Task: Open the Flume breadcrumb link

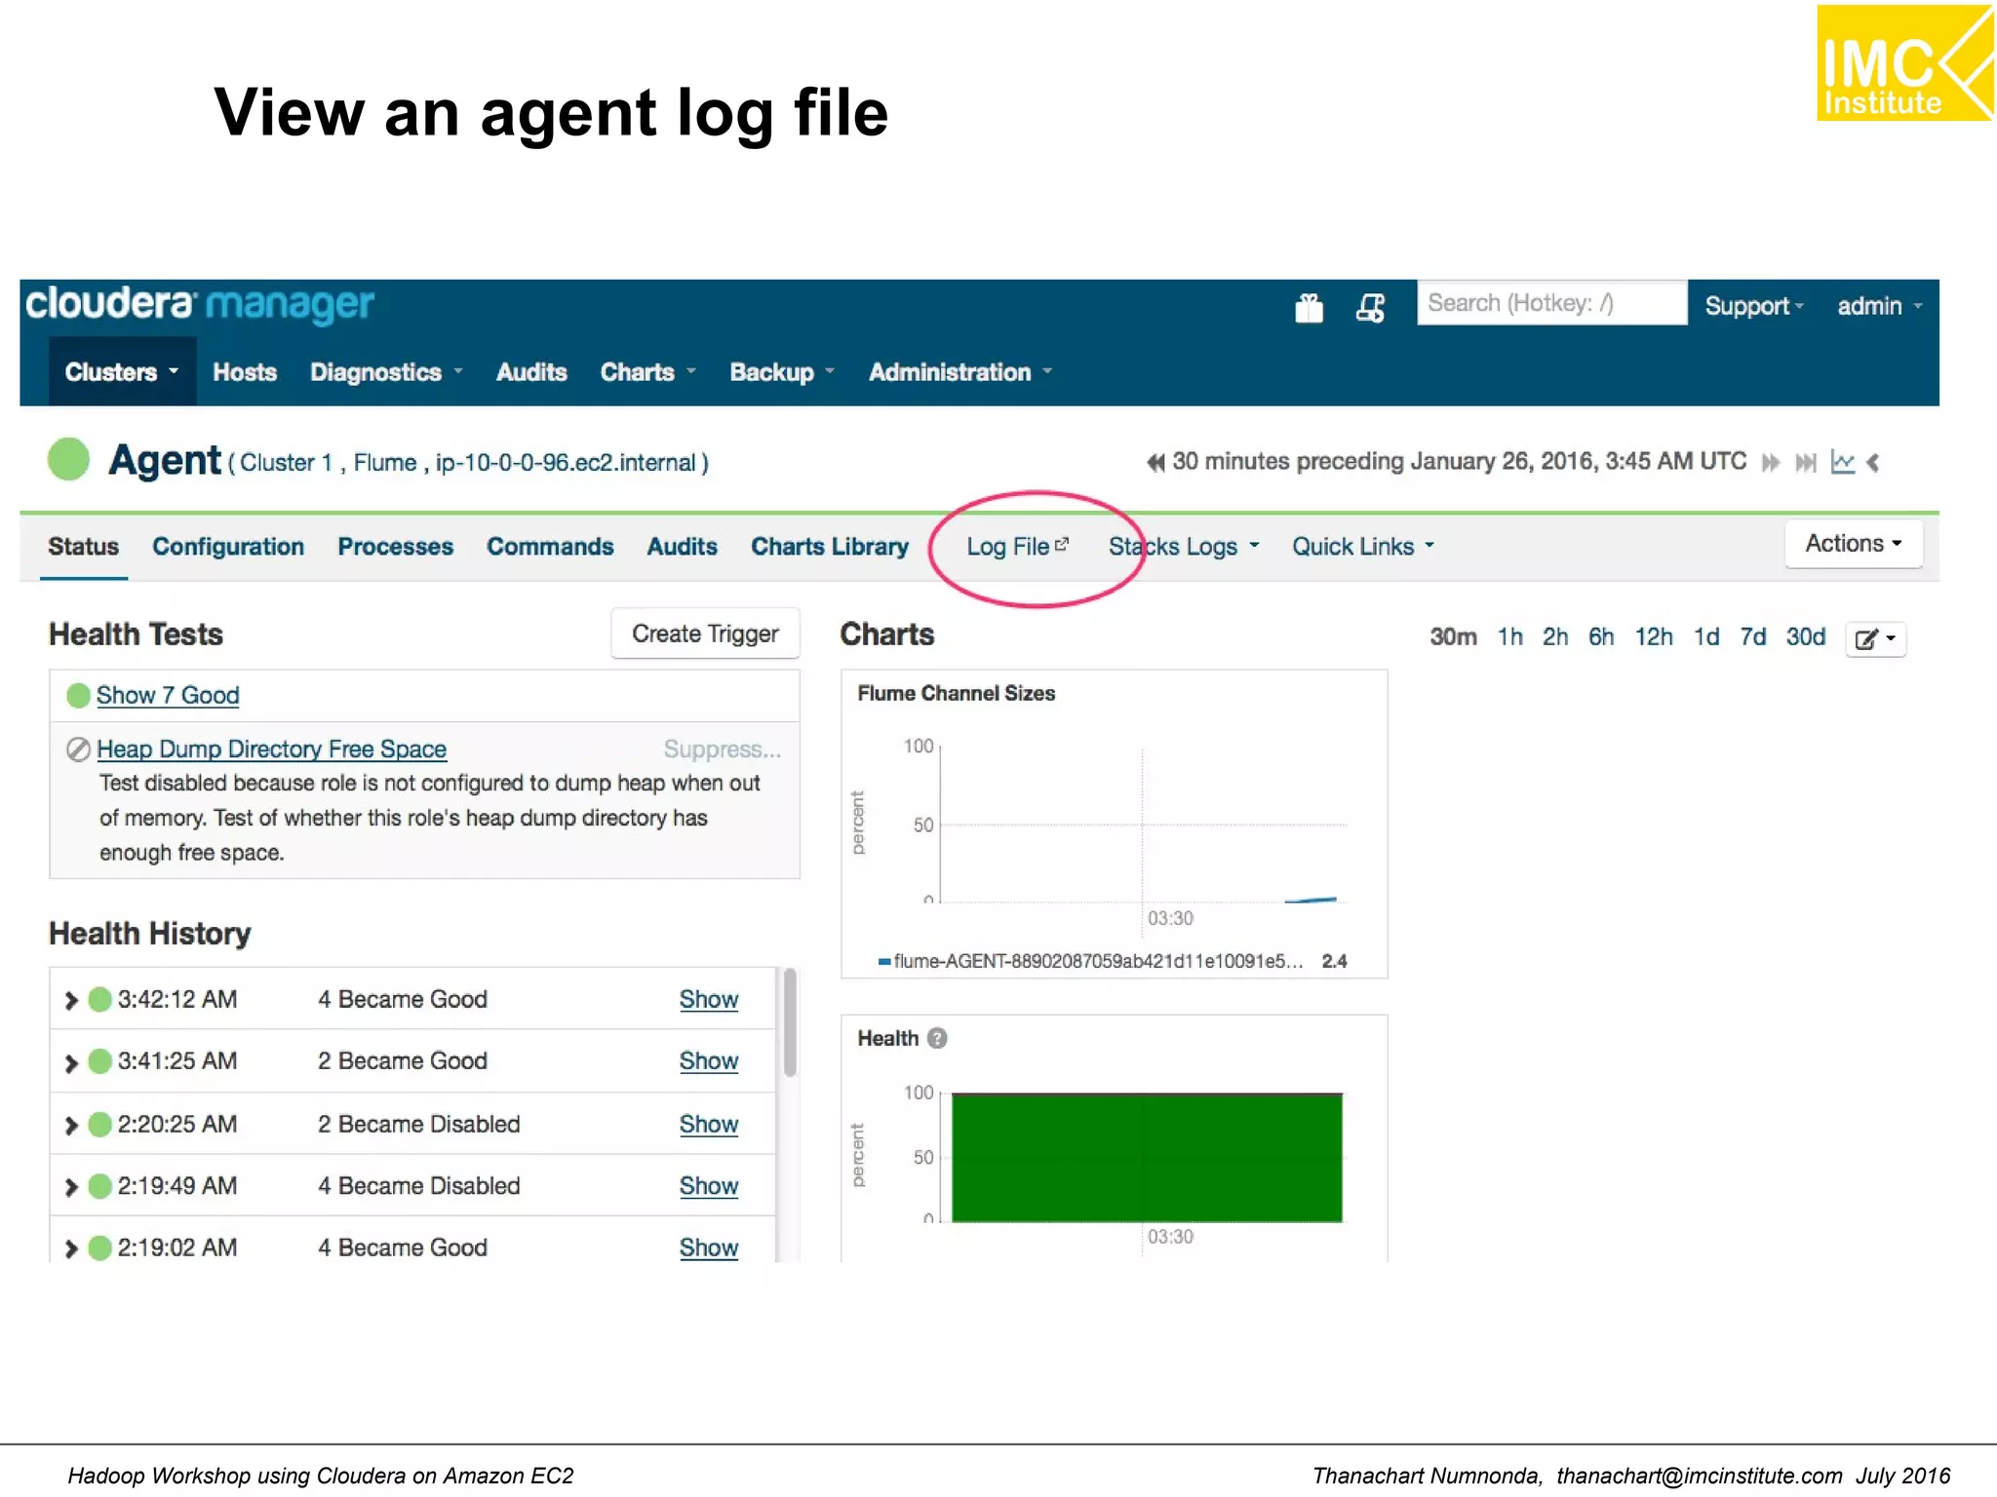Action: click(x=385, y=462)
